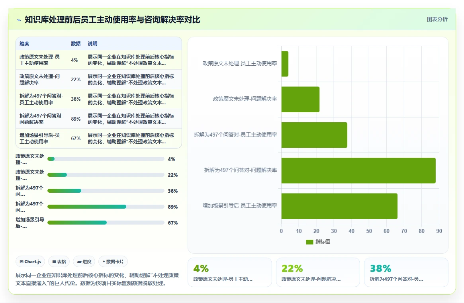Click the 89% value in the table
Screen dimensions: 464x303
(76, 119)
